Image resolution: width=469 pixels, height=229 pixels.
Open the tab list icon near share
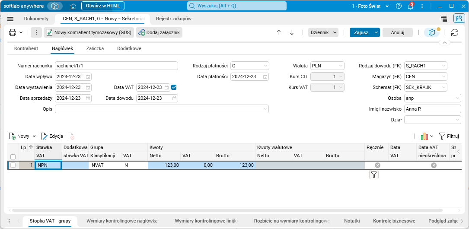[444, 19]
